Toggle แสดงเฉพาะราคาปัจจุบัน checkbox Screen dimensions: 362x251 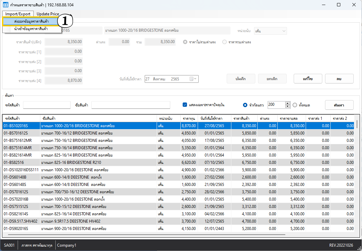pyautogui.click(x=185, y=105)
